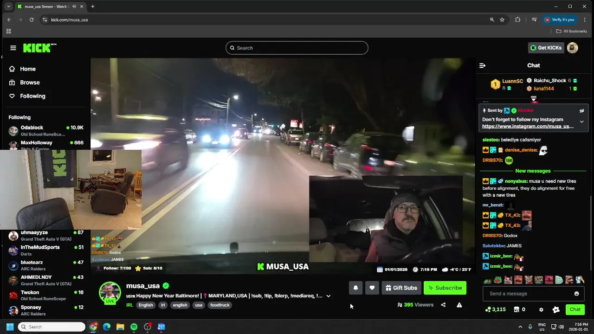Click the site Search box
This screenshot has height=334, width=594.
point(297,48)
